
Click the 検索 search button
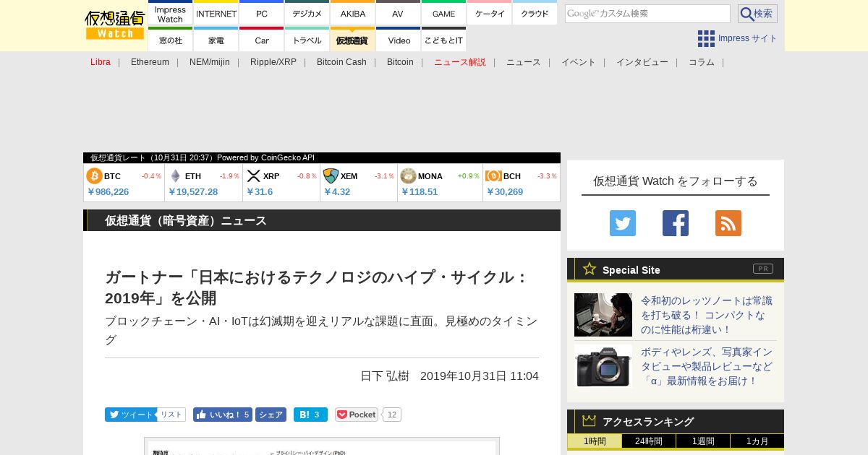tap(757, 14)
